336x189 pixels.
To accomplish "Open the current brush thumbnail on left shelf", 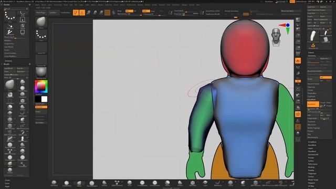I will [x=41, y=23].
